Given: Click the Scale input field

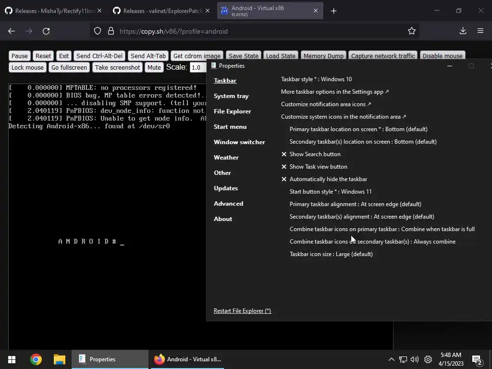Looking at the screenshot, I should (x=198, y=67).
